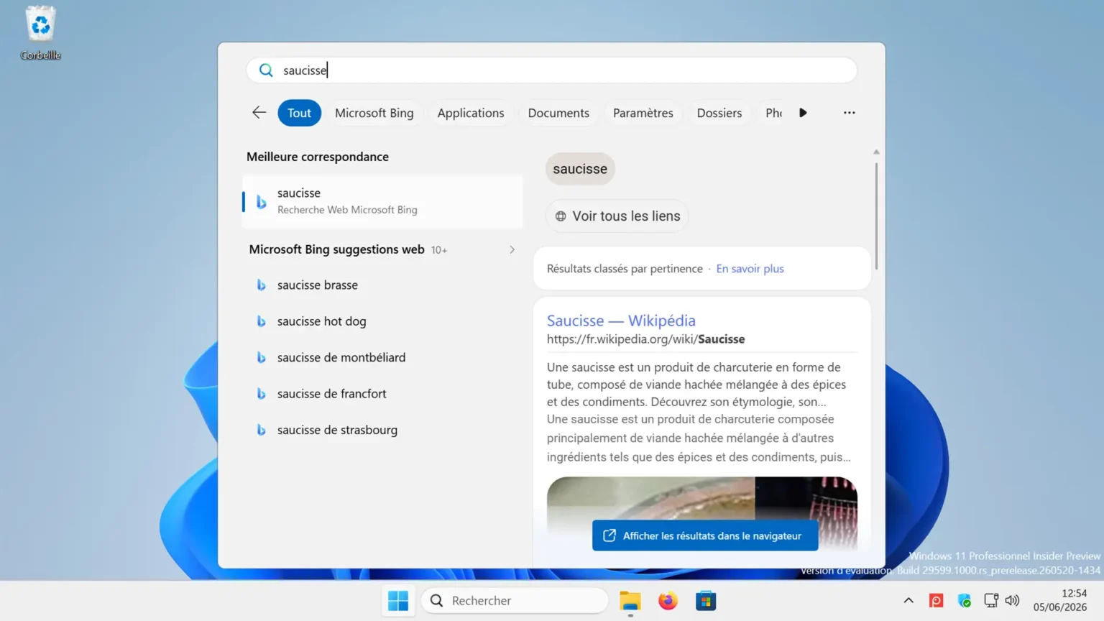Go back with the left arrow icon
1104x621 pixels.
[259, 113]
